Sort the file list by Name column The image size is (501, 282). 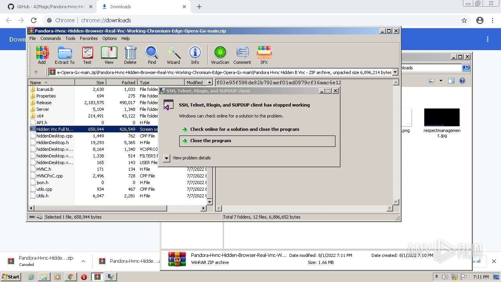52,83
